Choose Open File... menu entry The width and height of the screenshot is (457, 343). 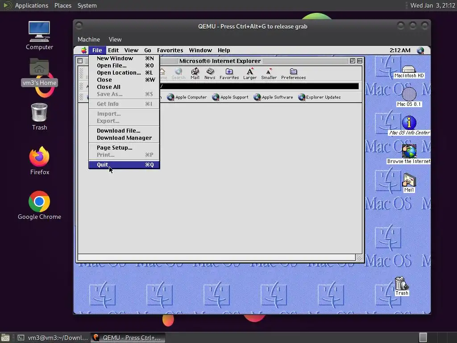pos(124,65)
